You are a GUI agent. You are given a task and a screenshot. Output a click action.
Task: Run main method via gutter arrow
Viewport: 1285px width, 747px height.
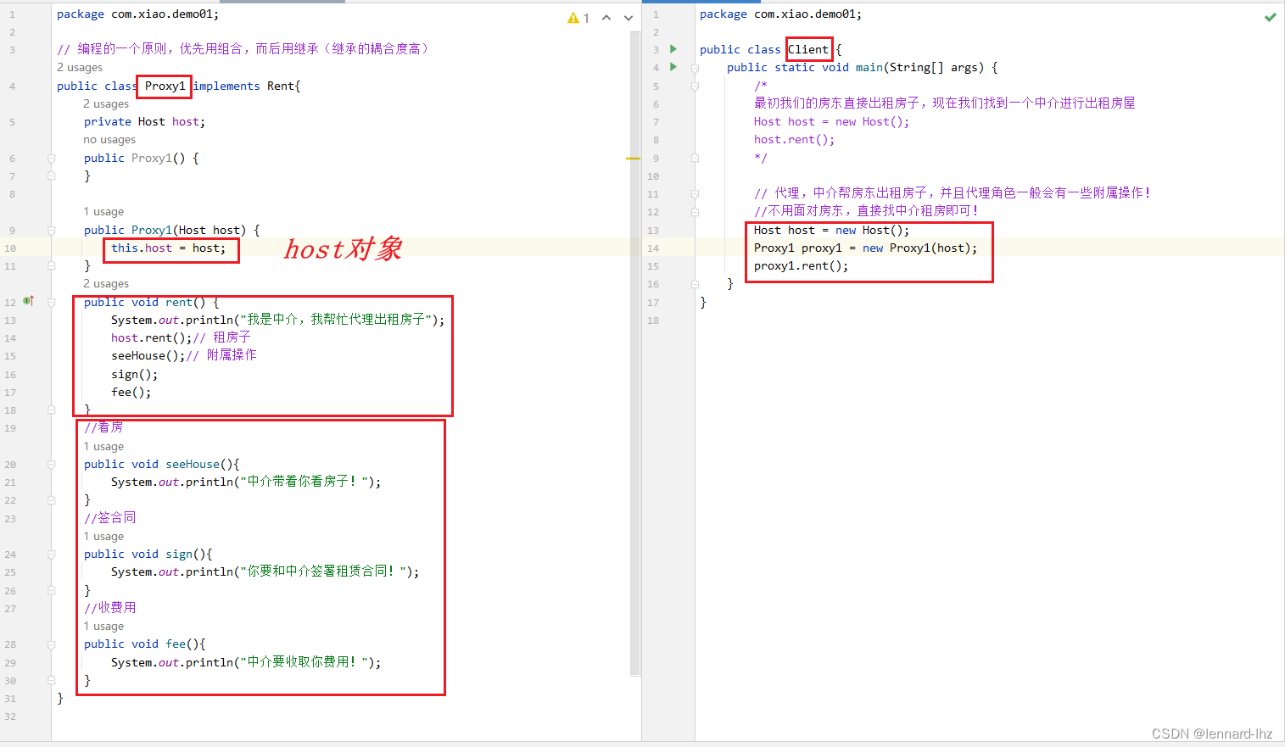[x=673, y=67]
